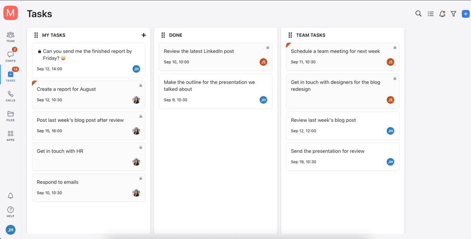Screen dimensions: 471x239
Task: Toggle the lock on 'Get in touch with HR'
Action: pos(141,147)
